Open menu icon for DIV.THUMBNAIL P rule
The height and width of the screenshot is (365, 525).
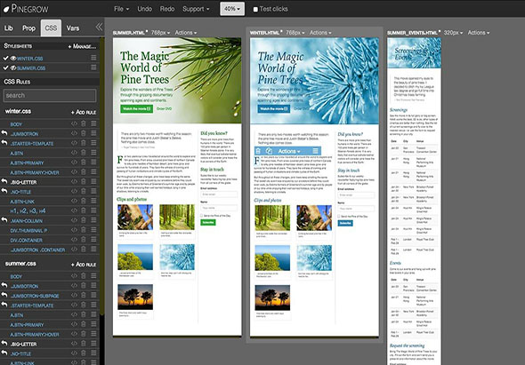tap(93, 230)
